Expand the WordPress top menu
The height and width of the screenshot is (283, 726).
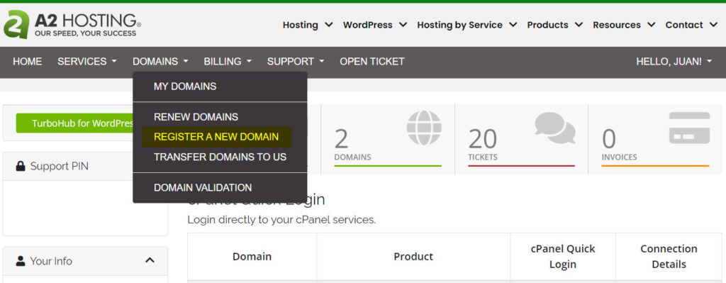point(374,25)
